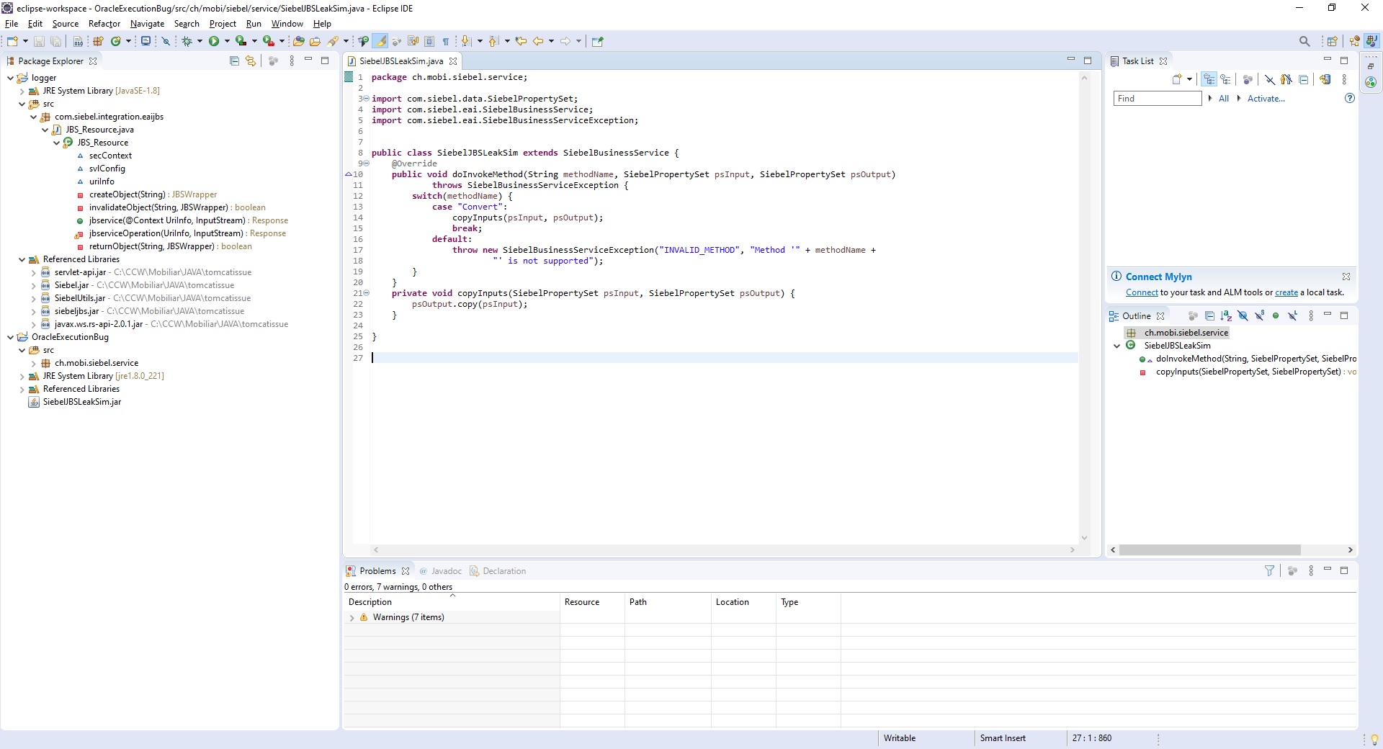Viewport: 1383px width, 749px height.
Task: Open the Source menu
Action: coord(65,24)
